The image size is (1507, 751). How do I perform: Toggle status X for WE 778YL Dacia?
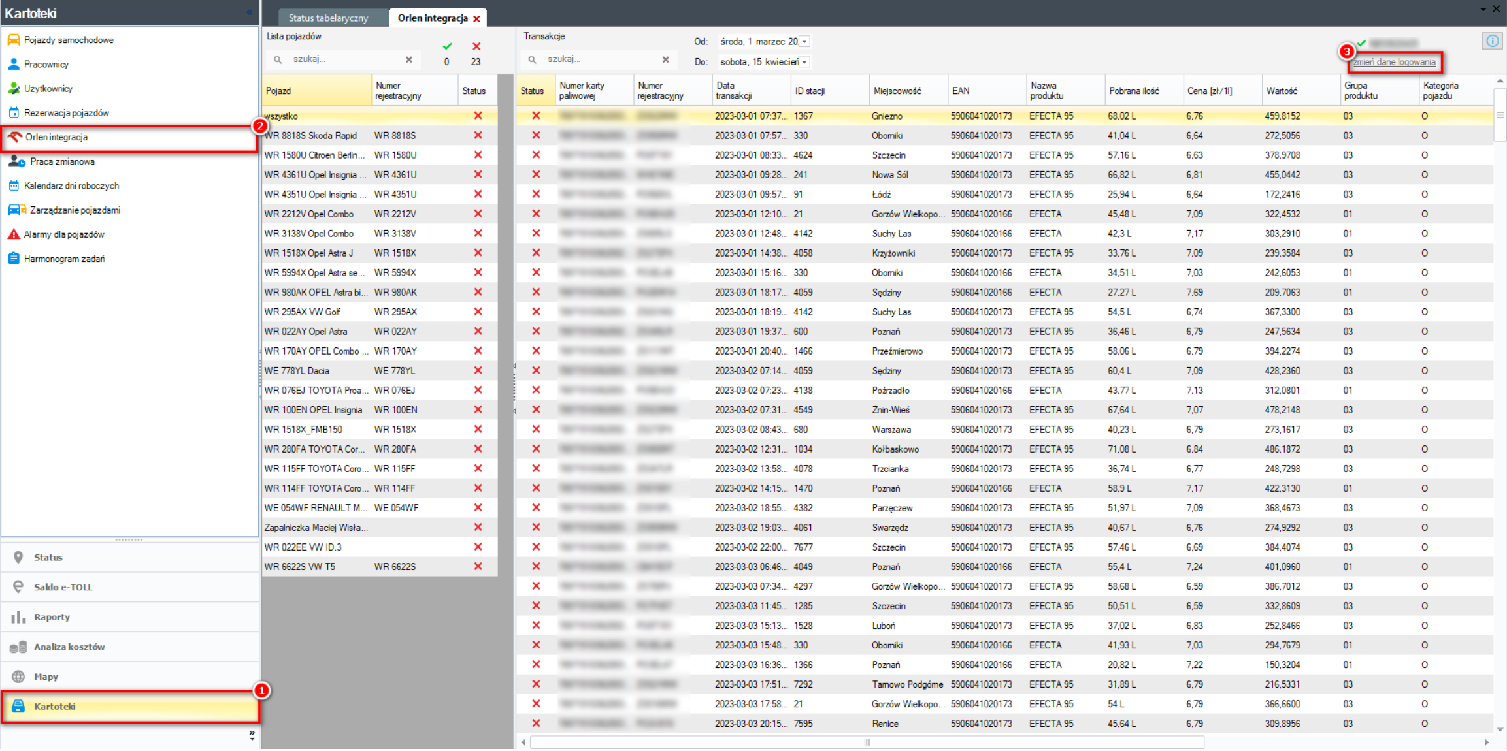click(x=478, y=370)
